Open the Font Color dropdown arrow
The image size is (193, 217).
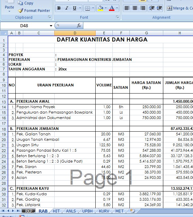(x=117, y=8)
